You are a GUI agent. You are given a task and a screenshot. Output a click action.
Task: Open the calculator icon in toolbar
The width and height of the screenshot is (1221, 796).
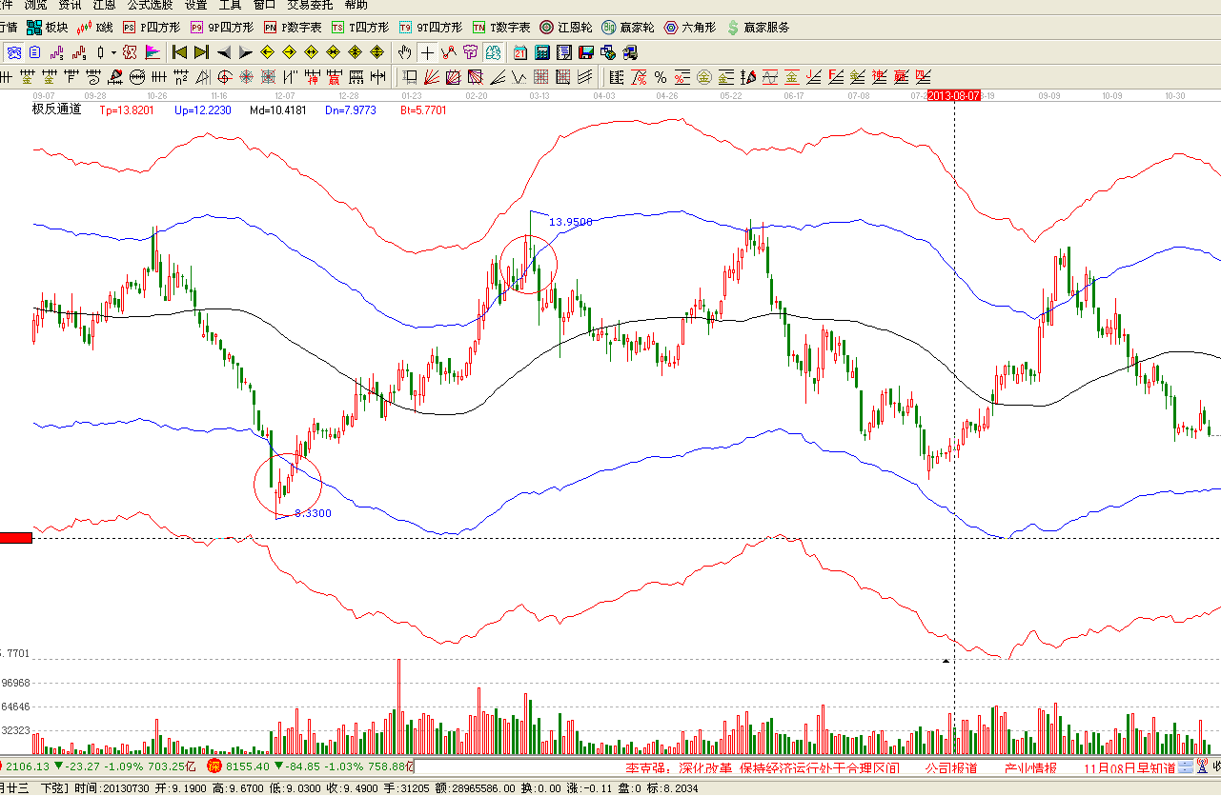542,52
